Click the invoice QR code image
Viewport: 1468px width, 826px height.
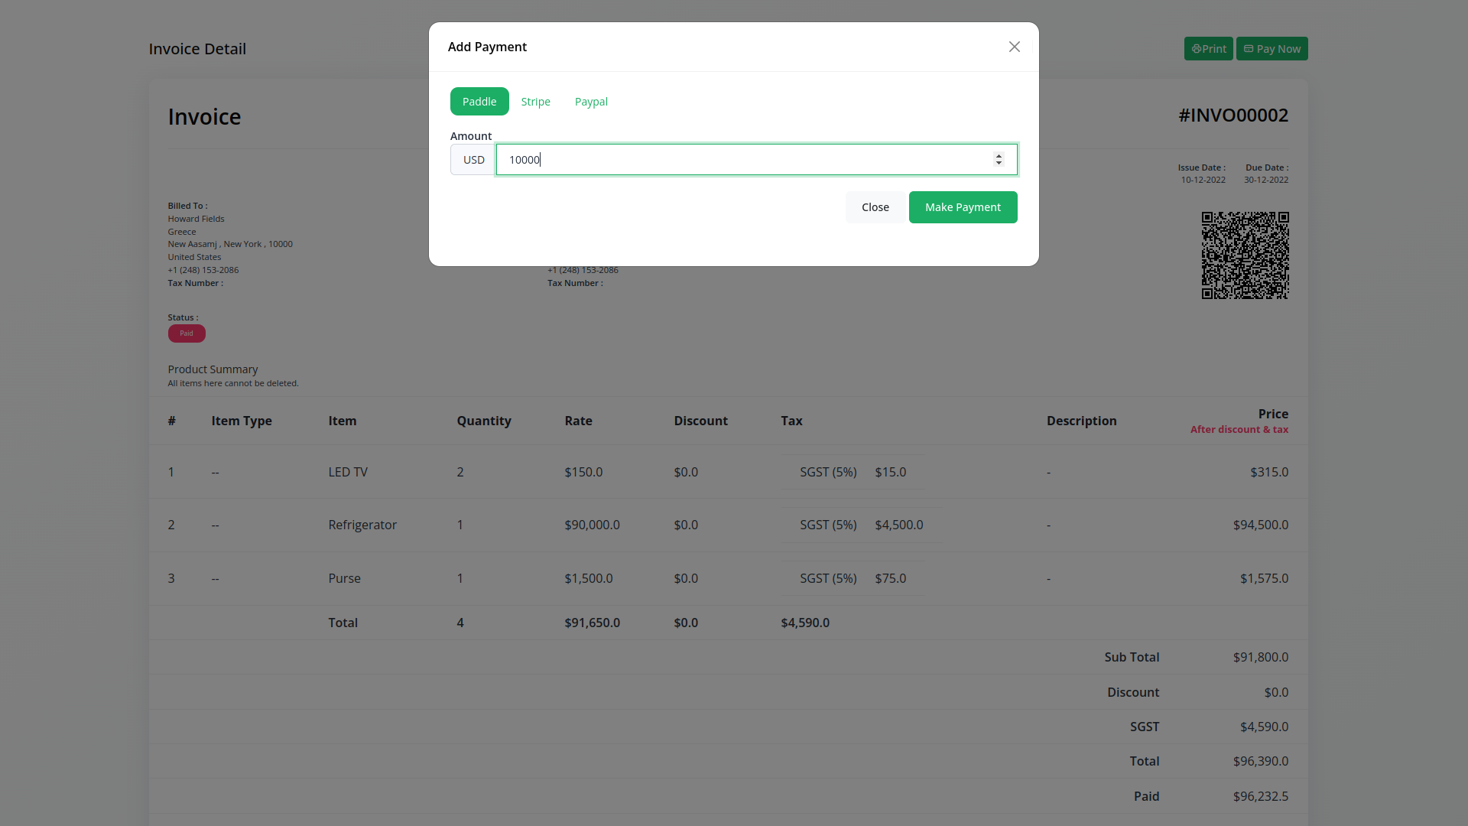[1245, 255]
